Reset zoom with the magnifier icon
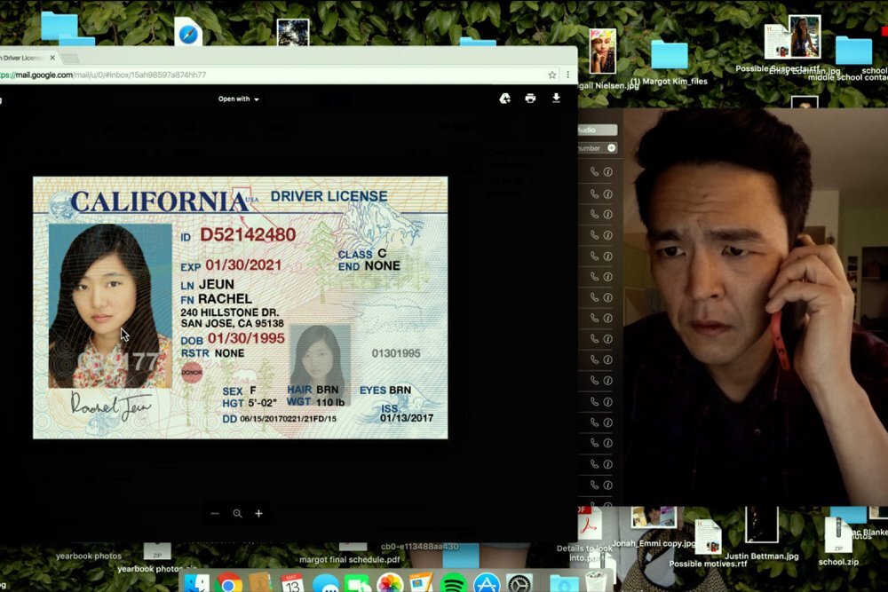Screen dimensions: 888x592 coord(237,513)
